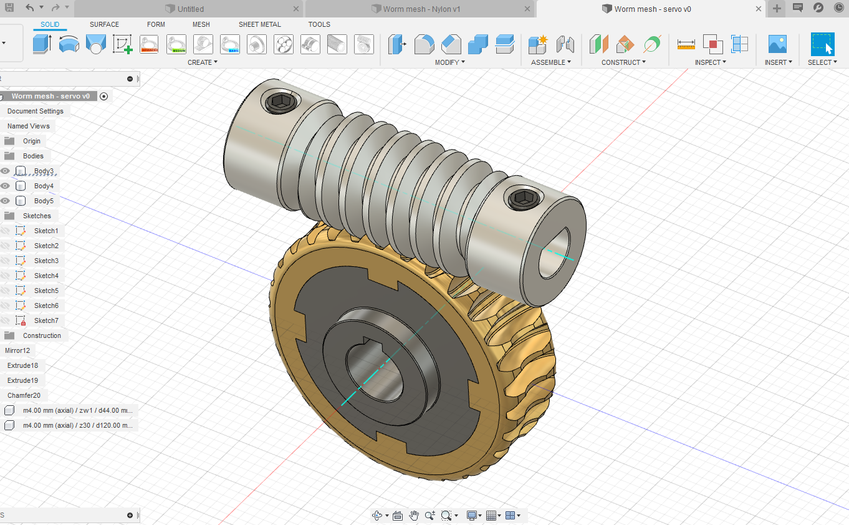Image resolution: width=849 pixels, height=525 pixels.
Task: Show Sketch7 using its eye icon
Action: 5,320
